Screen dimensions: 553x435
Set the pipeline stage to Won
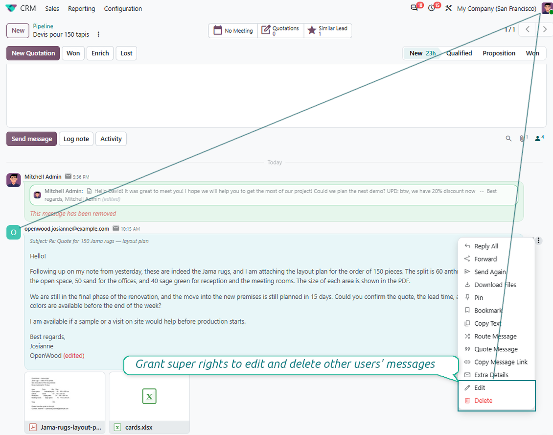[532, 53]
